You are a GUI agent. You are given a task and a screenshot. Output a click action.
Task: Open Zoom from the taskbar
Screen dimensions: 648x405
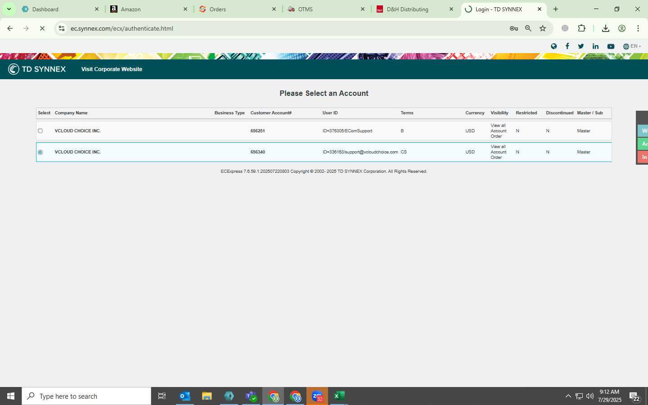coord(317,396)
